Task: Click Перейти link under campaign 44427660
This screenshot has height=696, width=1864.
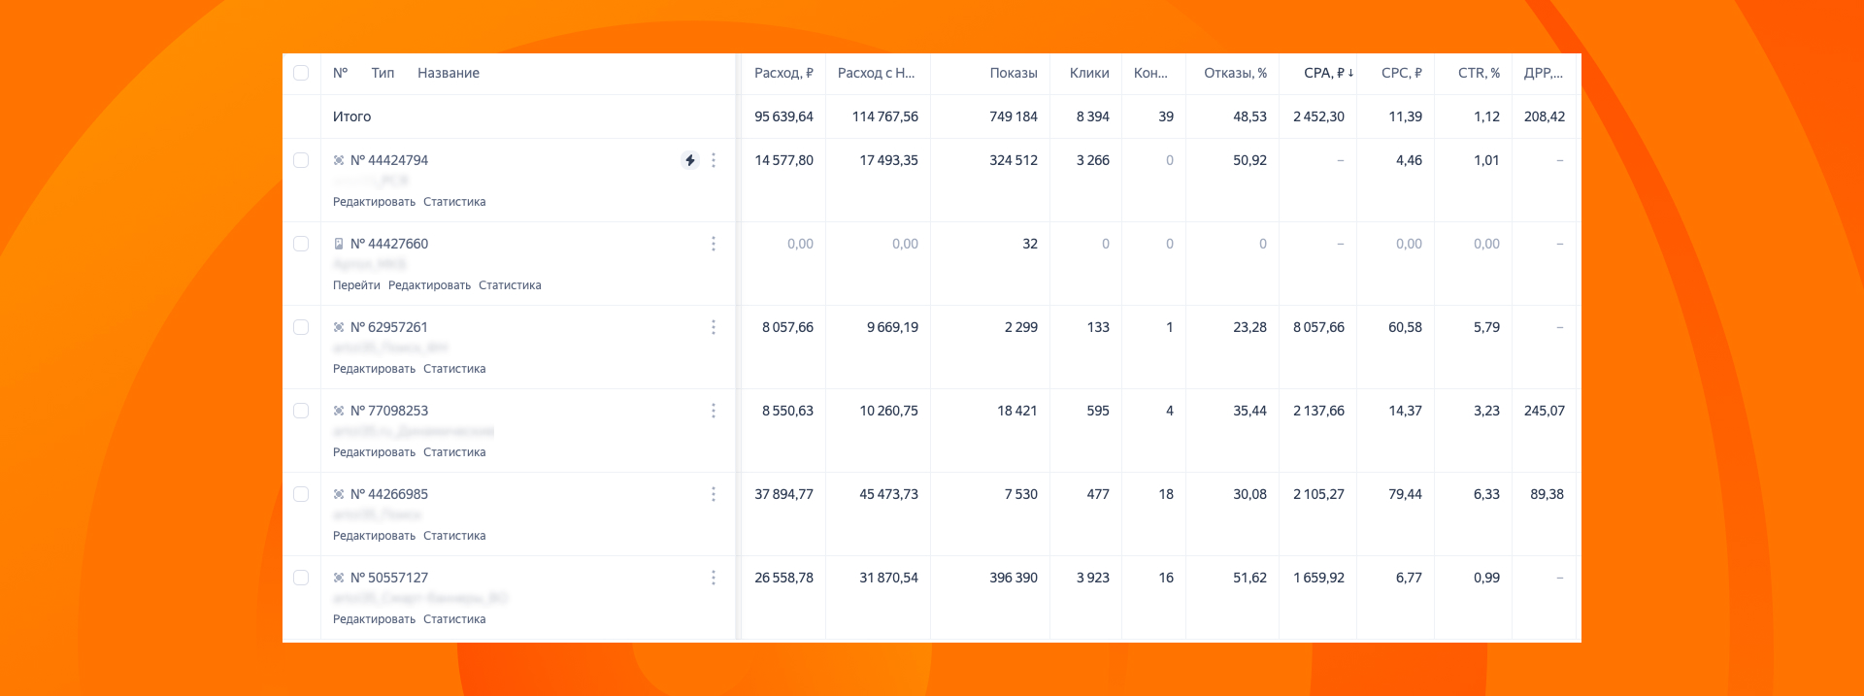Action: point(356,285)
